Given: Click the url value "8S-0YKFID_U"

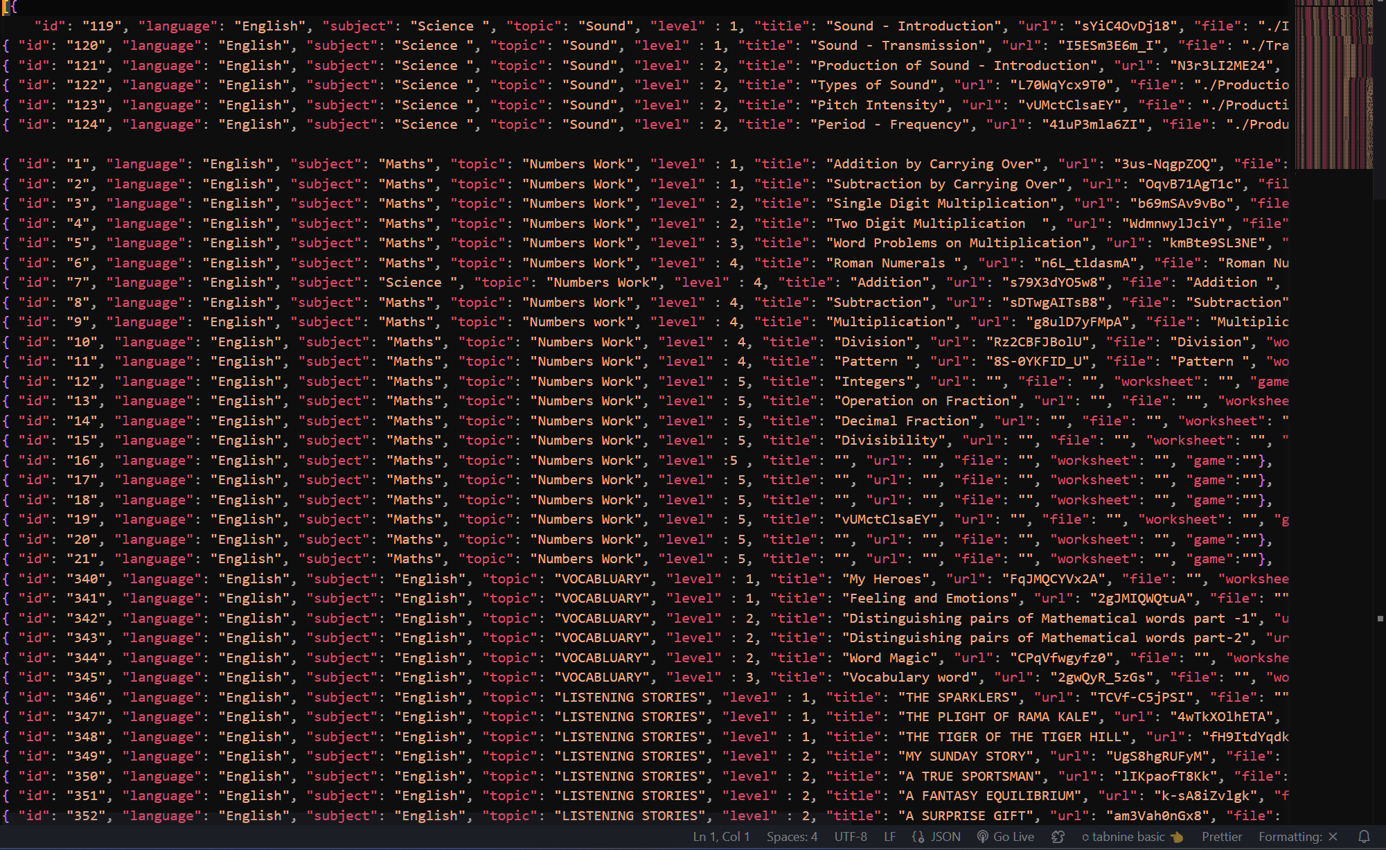Looking at the screenshot, I should coord(1038,362).
